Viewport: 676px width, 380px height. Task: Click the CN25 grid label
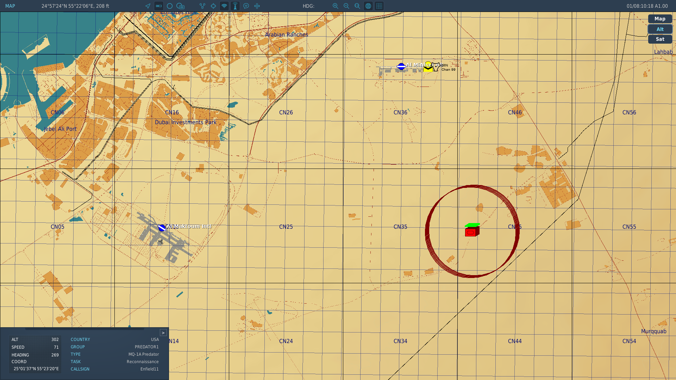[x=286, y=227]
